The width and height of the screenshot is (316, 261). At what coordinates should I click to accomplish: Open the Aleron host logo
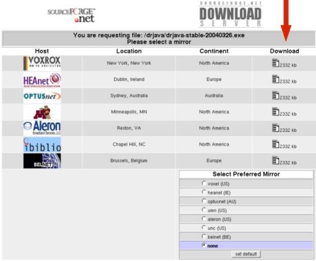pos(42,129)
